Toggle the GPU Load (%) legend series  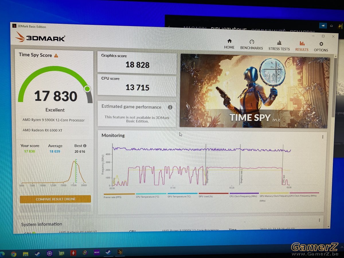pyautogui.click(x=213, y=195)
